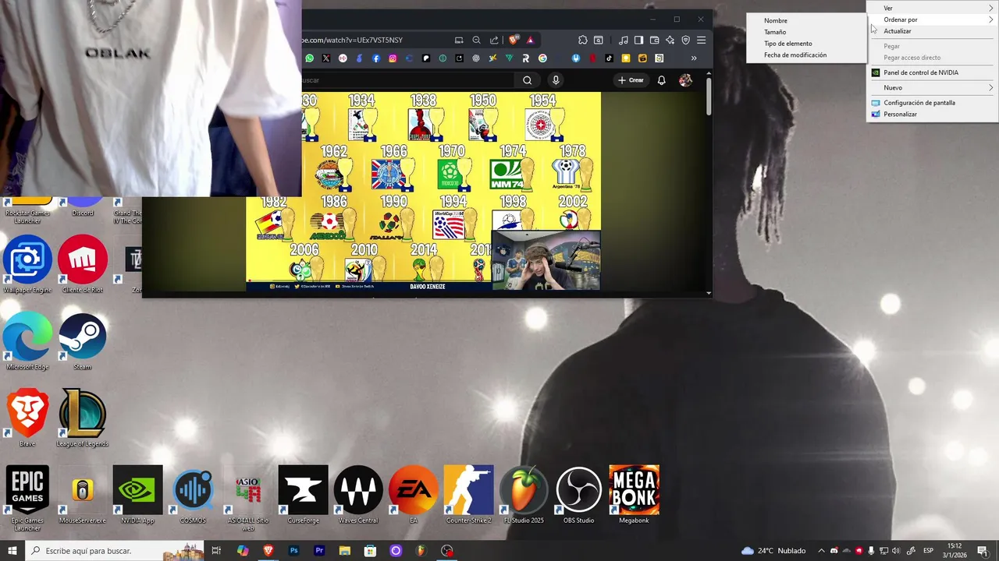Click the zoom magnifier in the address bar
Image resolution: width=999 pixels, height=561 pixels.
click(x=476, y=40)
